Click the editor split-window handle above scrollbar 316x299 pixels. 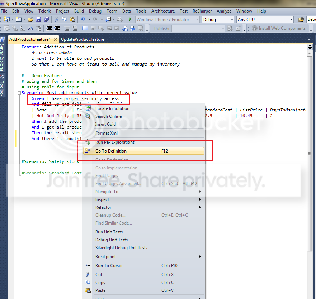coord(310,47)
